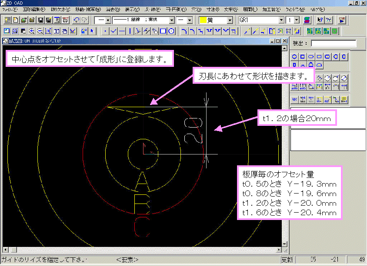Open the ファイル(F) menu

tap(10, 10)
